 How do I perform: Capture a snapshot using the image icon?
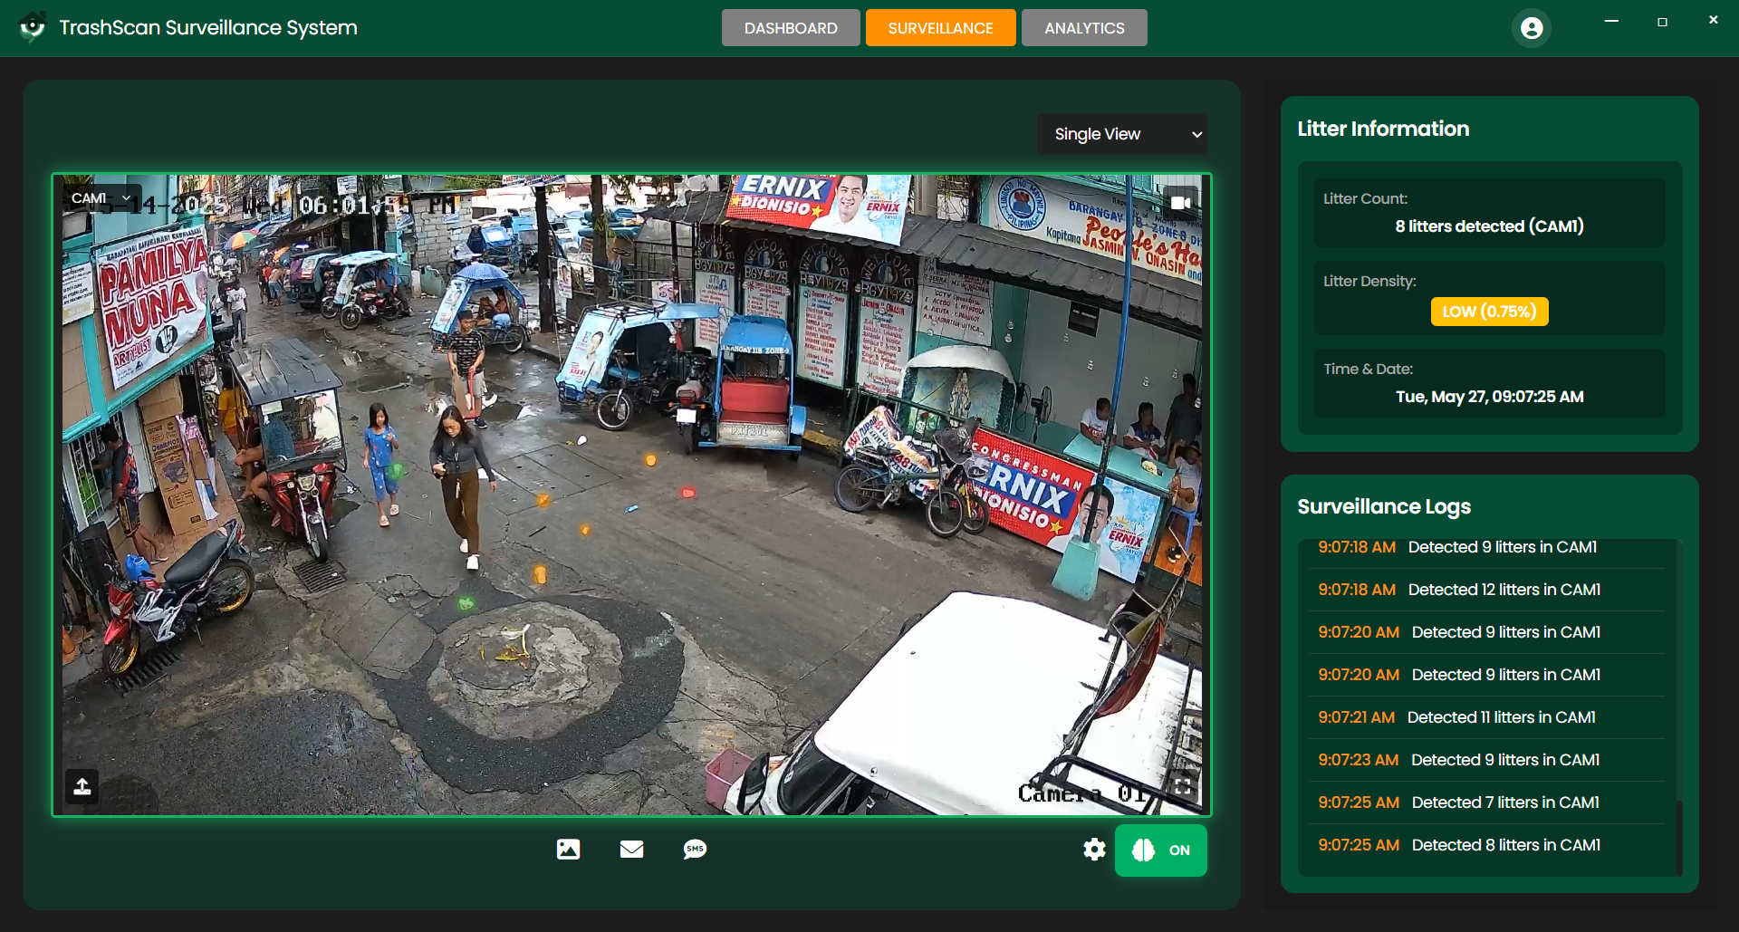(x=568, y=850)
